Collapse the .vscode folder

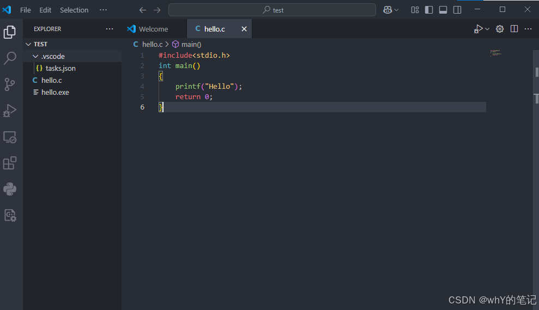(35, 56)
